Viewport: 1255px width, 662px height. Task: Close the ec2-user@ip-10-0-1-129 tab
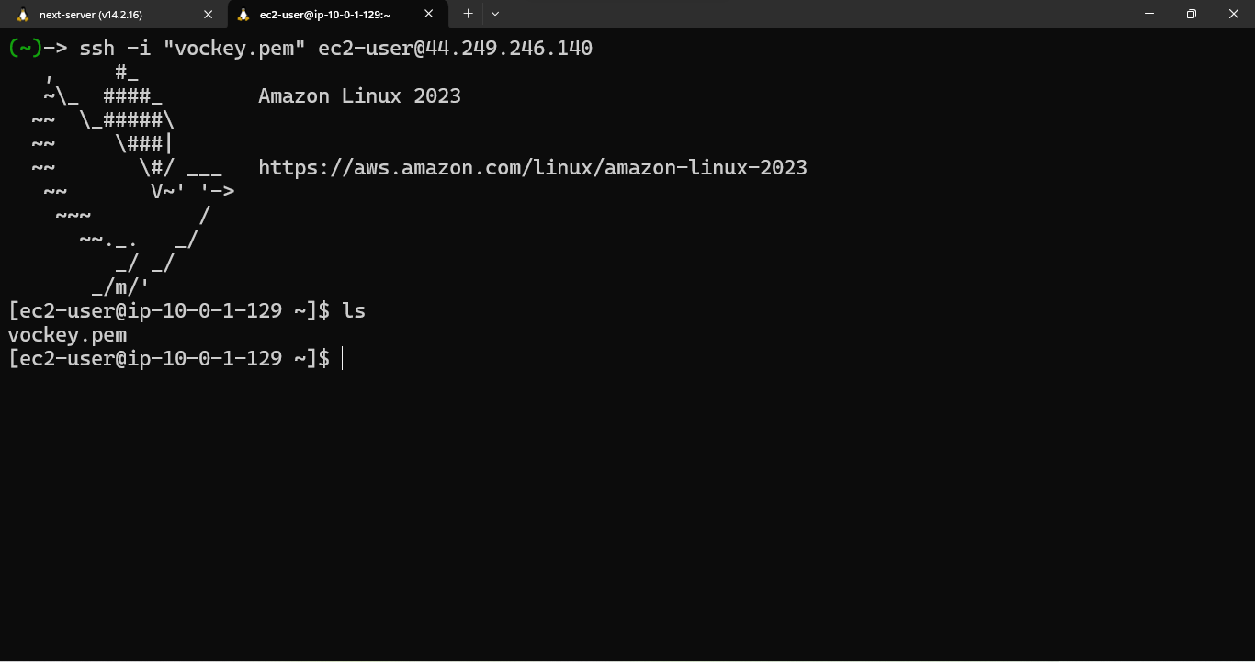[x=428, y=14]
